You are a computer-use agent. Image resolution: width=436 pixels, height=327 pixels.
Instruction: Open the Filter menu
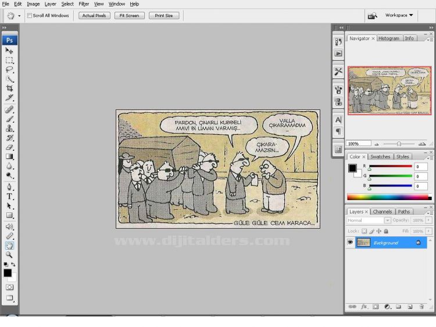point(84,4)
